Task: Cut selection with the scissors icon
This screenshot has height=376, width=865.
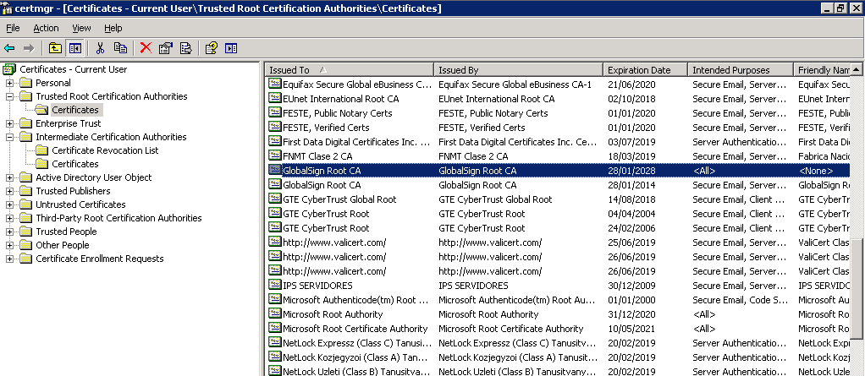Action: coord(100,48)
